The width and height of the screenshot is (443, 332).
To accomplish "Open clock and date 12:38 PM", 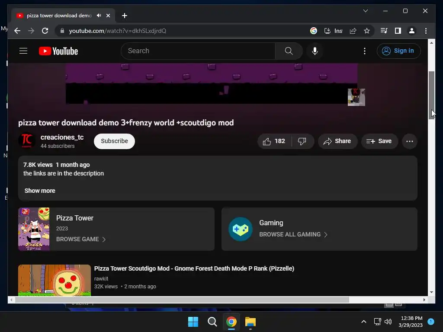I will point(411,322).
